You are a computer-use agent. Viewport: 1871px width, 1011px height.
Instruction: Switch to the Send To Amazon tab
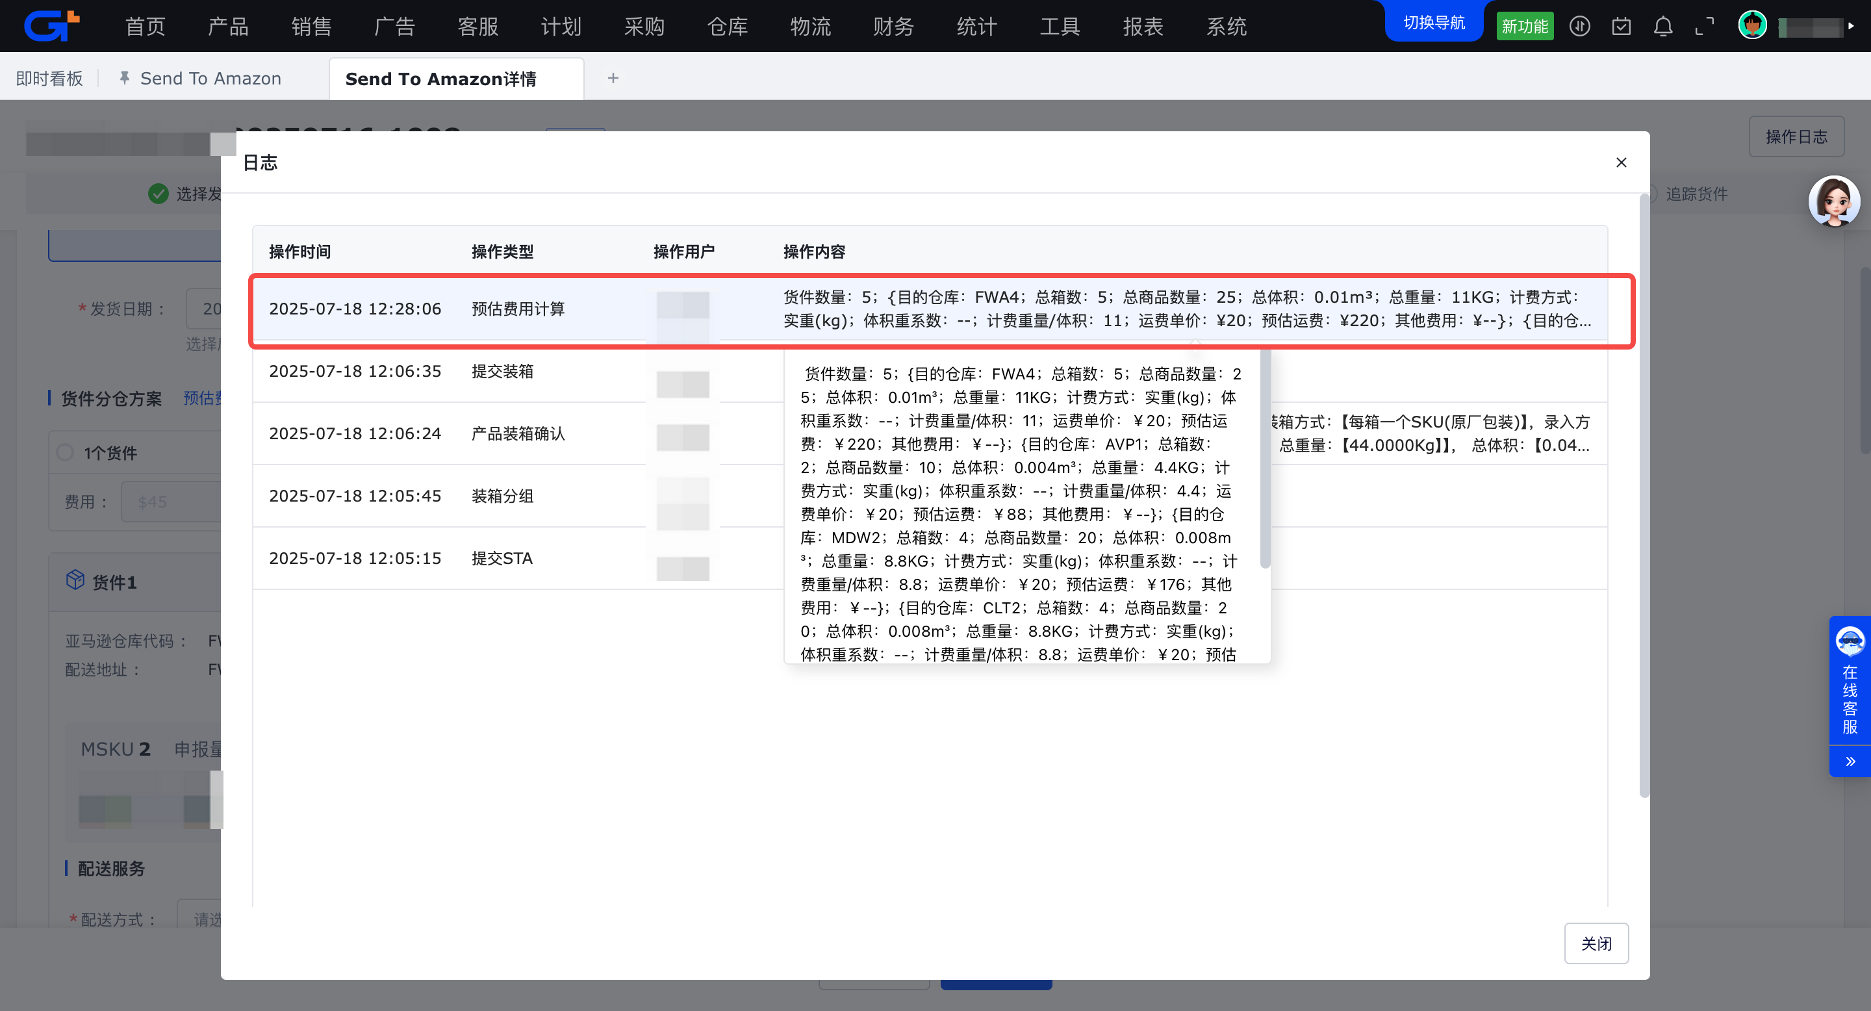[x=210, y=79]
